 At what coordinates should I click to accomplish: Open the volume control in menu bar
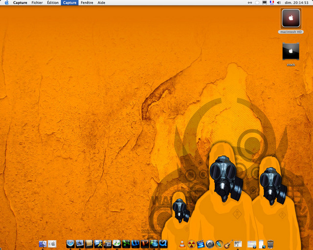point(279,2)
